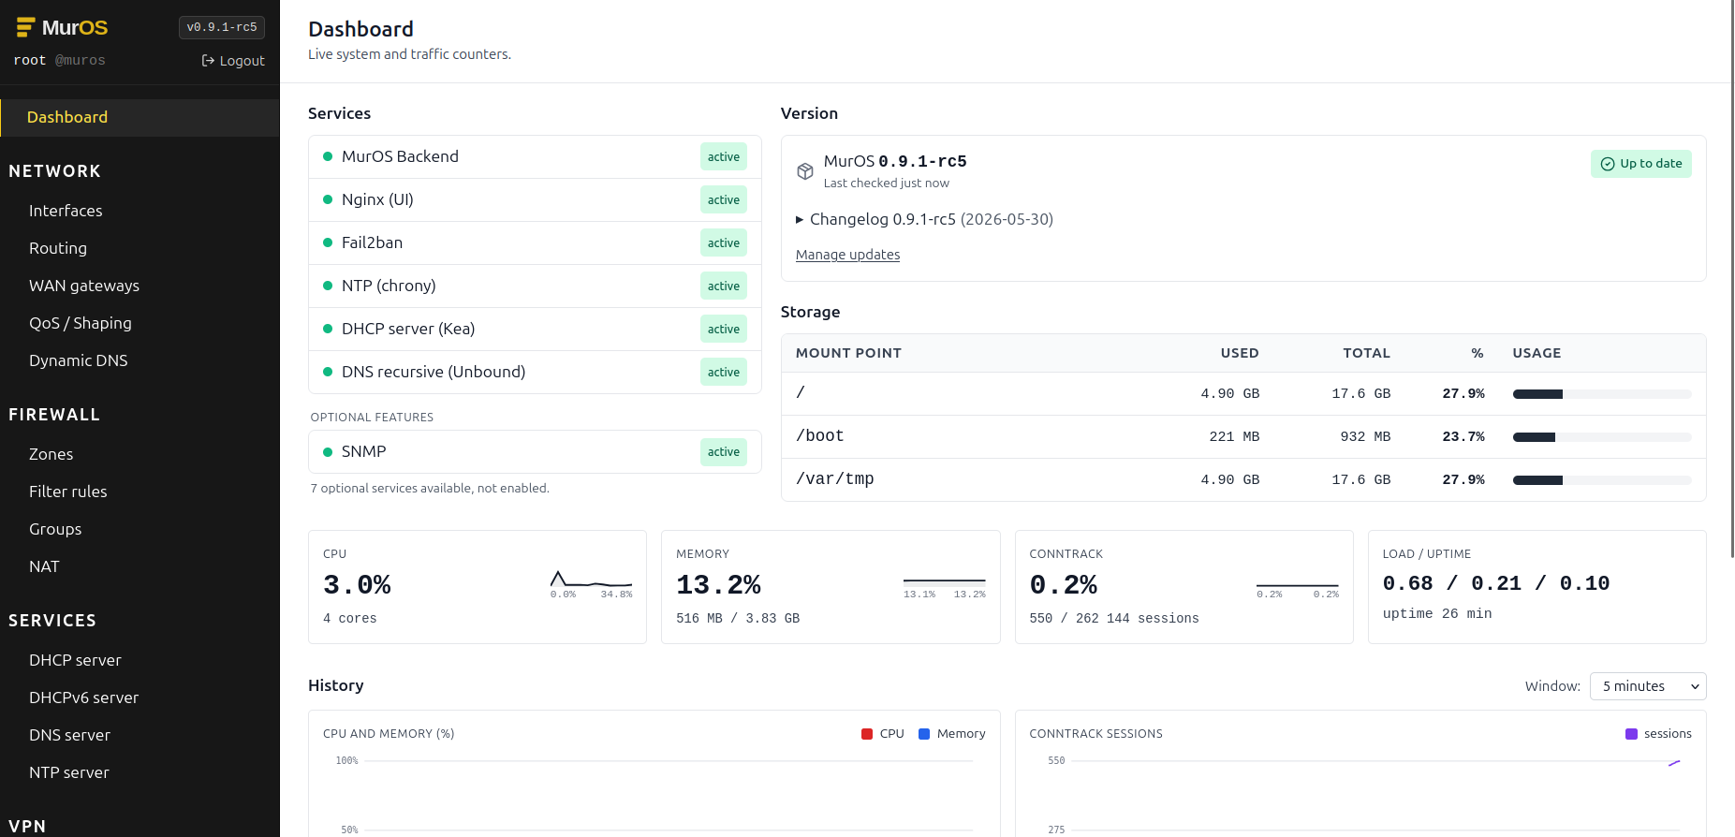Click the USED column header
The width and height of the screenshot is (1735, 837).
click(1240, 353)
